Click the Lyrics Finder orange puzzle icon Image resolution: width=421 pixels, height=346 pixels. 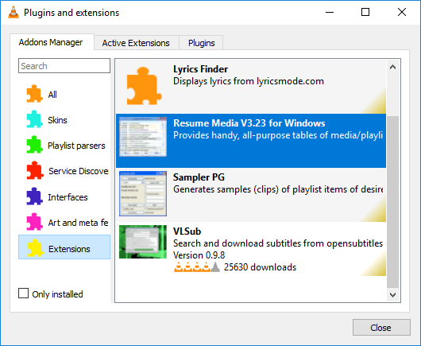pos(144,86)
